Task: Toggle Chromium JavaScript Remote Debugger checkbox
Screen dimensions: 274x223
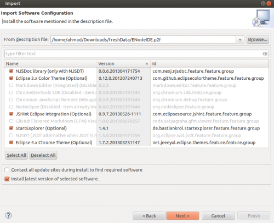Action: 11,99
